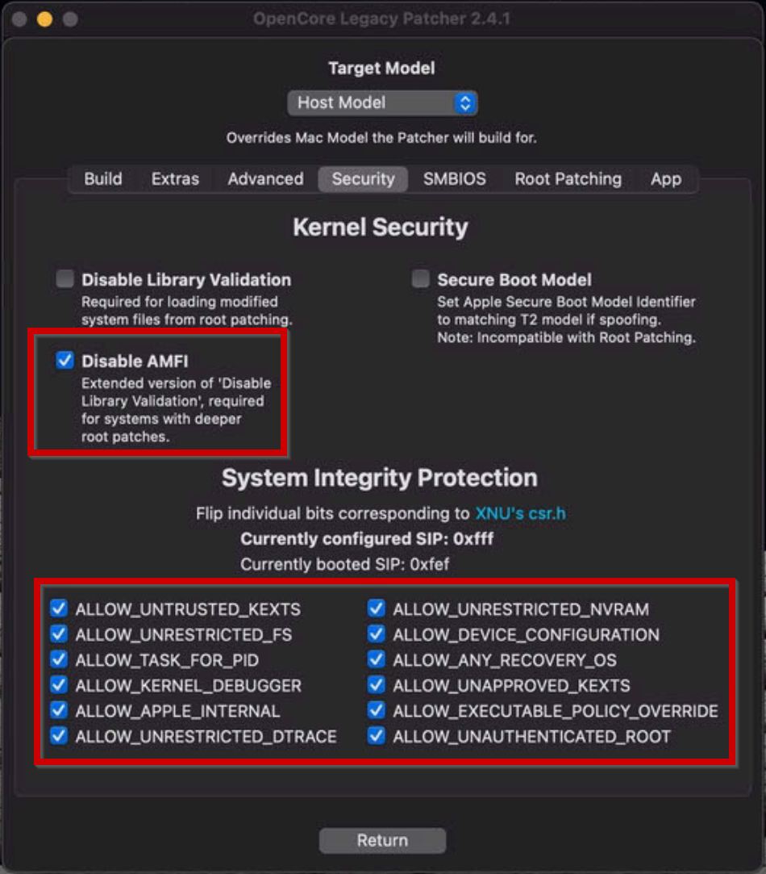Uncheck ALLOW_UNRESTRICTED_NVRAM
766x874 pixels.
click(x=377, y=608)
